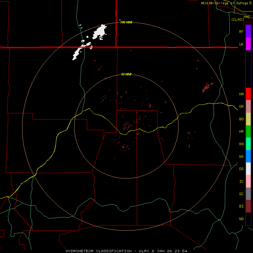Click the DS white legend swatch
This screenshot has width=253, height=253.
248,169
